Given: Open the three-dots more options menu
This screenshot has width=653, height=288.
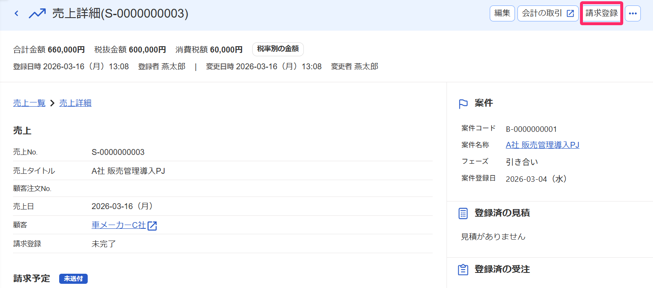Looking at the screenshot, I should (633, 13).
